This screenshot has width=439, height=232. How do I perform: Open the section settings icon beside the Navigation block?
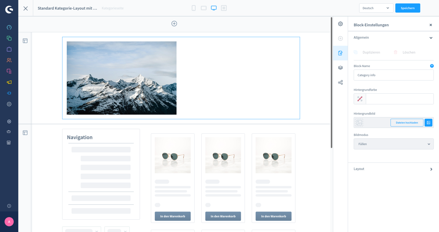tap(25, 133)
